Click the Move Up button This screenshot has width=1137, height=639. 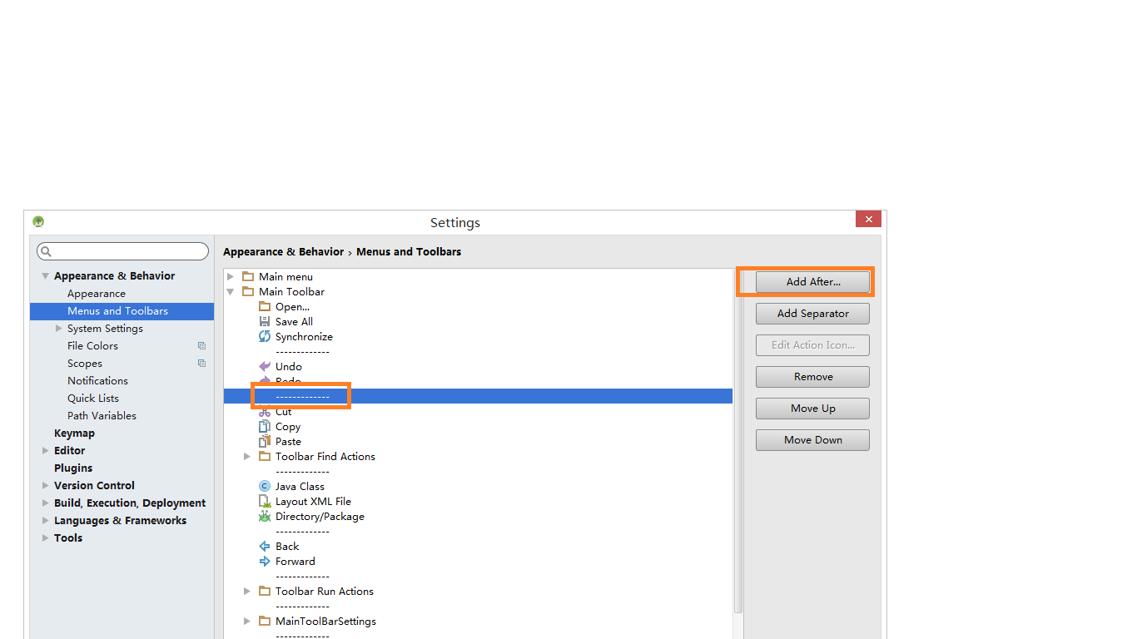[x=812, y=409]
